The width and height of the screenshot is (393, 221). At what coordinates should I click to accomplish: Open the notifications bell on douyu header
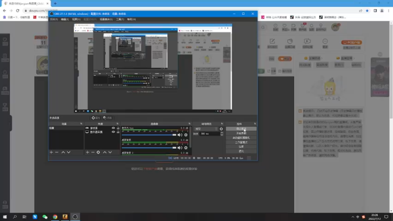coord(311,27)
